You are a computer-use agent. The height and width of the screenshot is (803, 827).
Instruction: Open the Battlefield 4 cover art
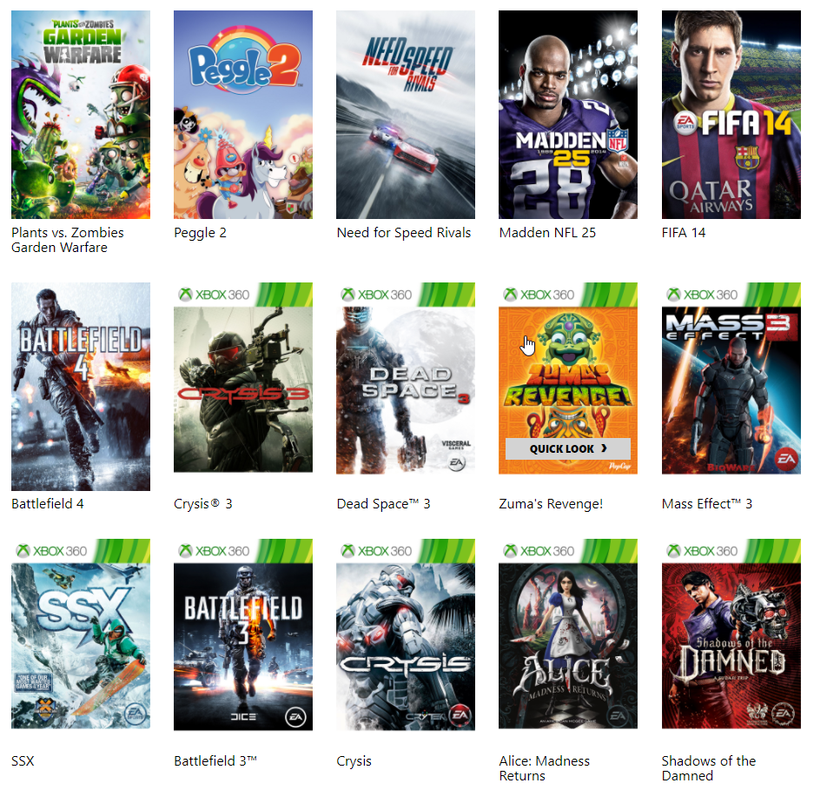pyautogui.click(x=80, y=386)
